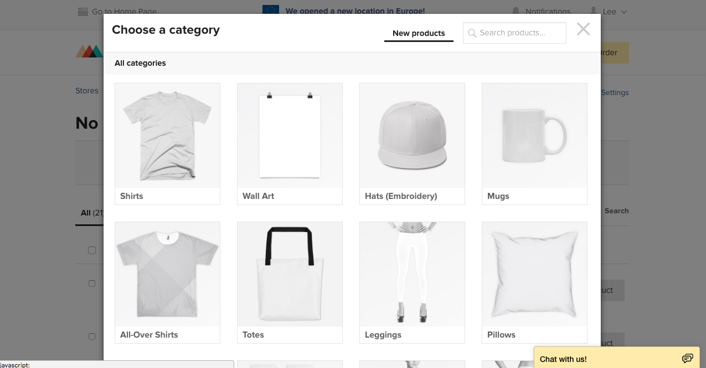Choose the Leggings category image
The width and height of the screenshot is (706, 368).
coord(412,274)
